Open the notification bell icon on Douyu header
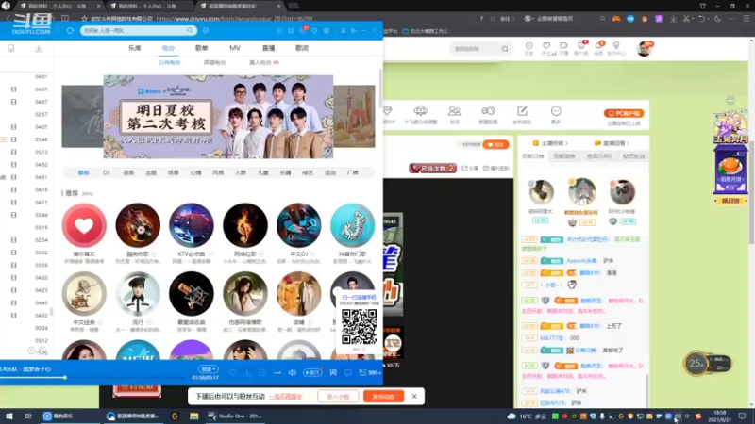 tap(598, 48)
